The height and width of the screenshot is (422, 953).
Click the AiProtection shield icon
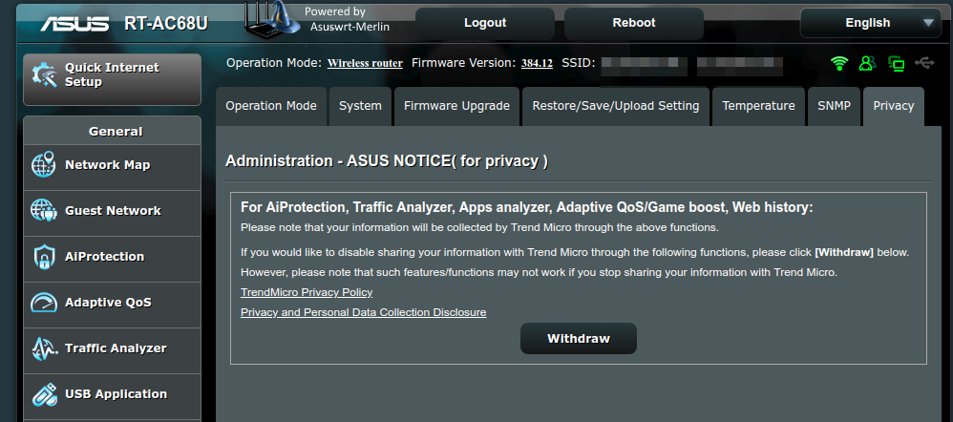44,257
